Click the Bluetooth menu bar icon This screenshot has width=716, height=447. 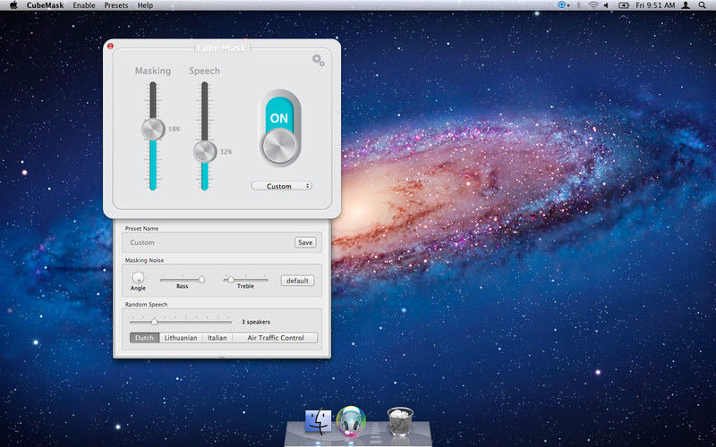(578, 5)
